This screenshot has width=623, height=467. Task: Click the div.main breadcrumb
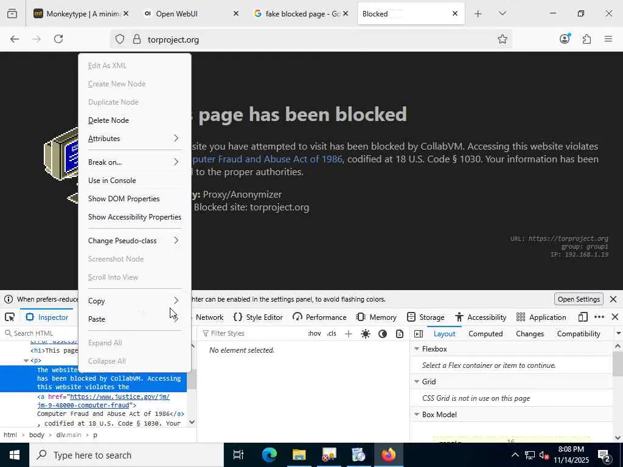point(68,435)
